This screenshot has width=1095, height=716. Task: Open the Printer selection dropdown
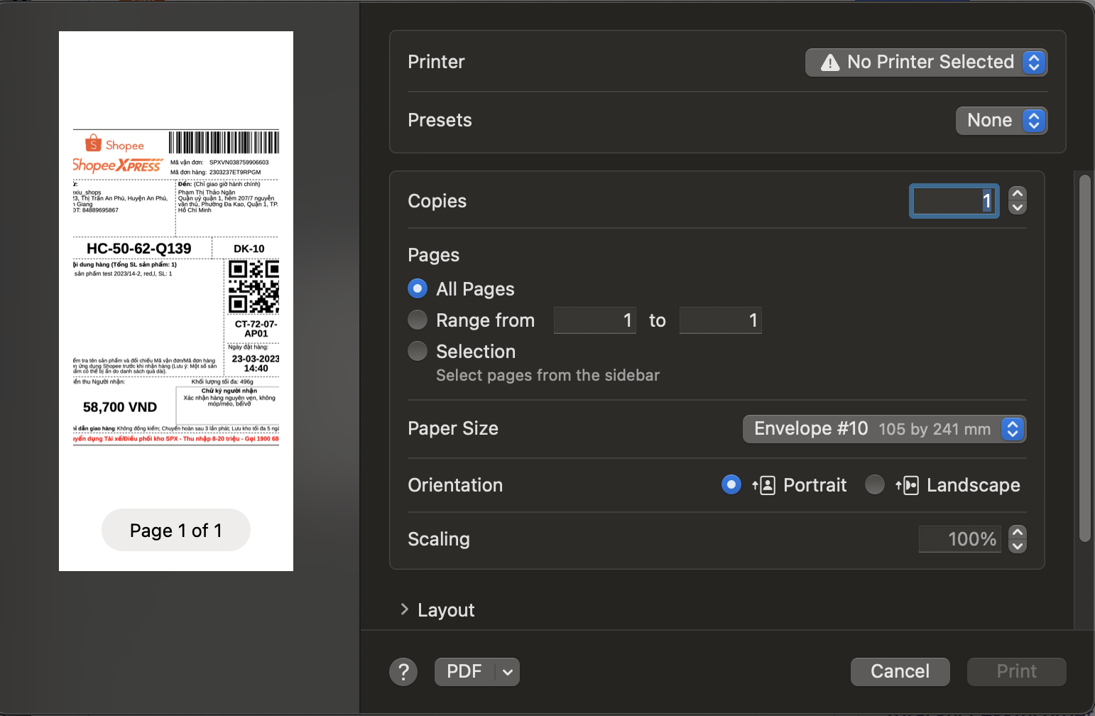[x=926, y=63]
